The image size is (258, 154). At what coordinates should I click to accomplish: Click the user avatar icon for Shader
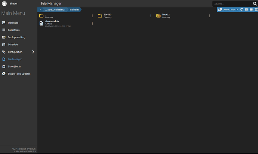click(4, 3)
